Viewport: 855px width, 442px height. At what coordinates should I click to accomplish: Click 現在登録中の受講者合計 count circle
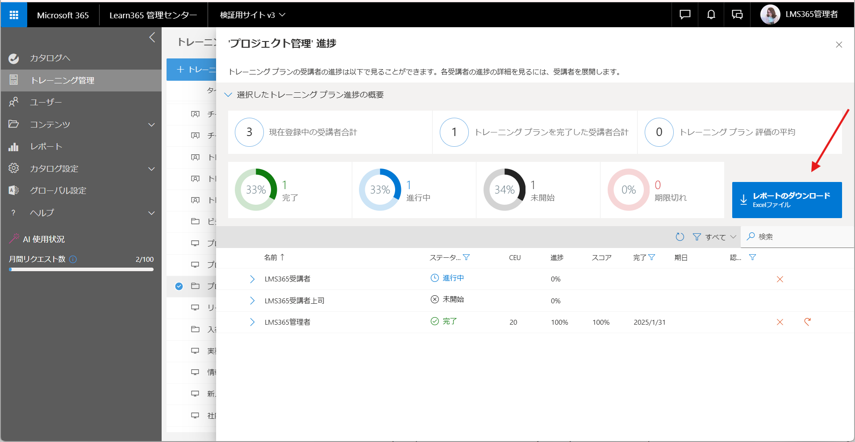249,132
